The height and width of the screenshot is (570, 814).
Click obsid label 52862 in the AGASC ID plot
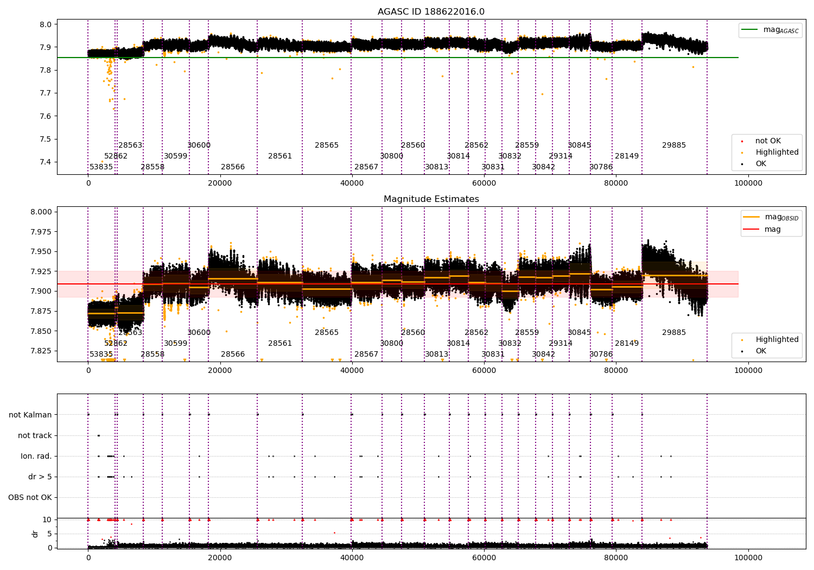pyautogui.click(x=116, y=156)
